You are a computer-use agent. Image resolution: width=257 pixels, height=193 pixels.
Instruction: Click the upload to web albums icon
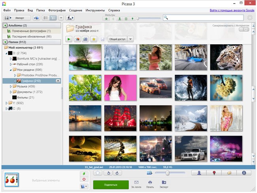pos(70,18)
